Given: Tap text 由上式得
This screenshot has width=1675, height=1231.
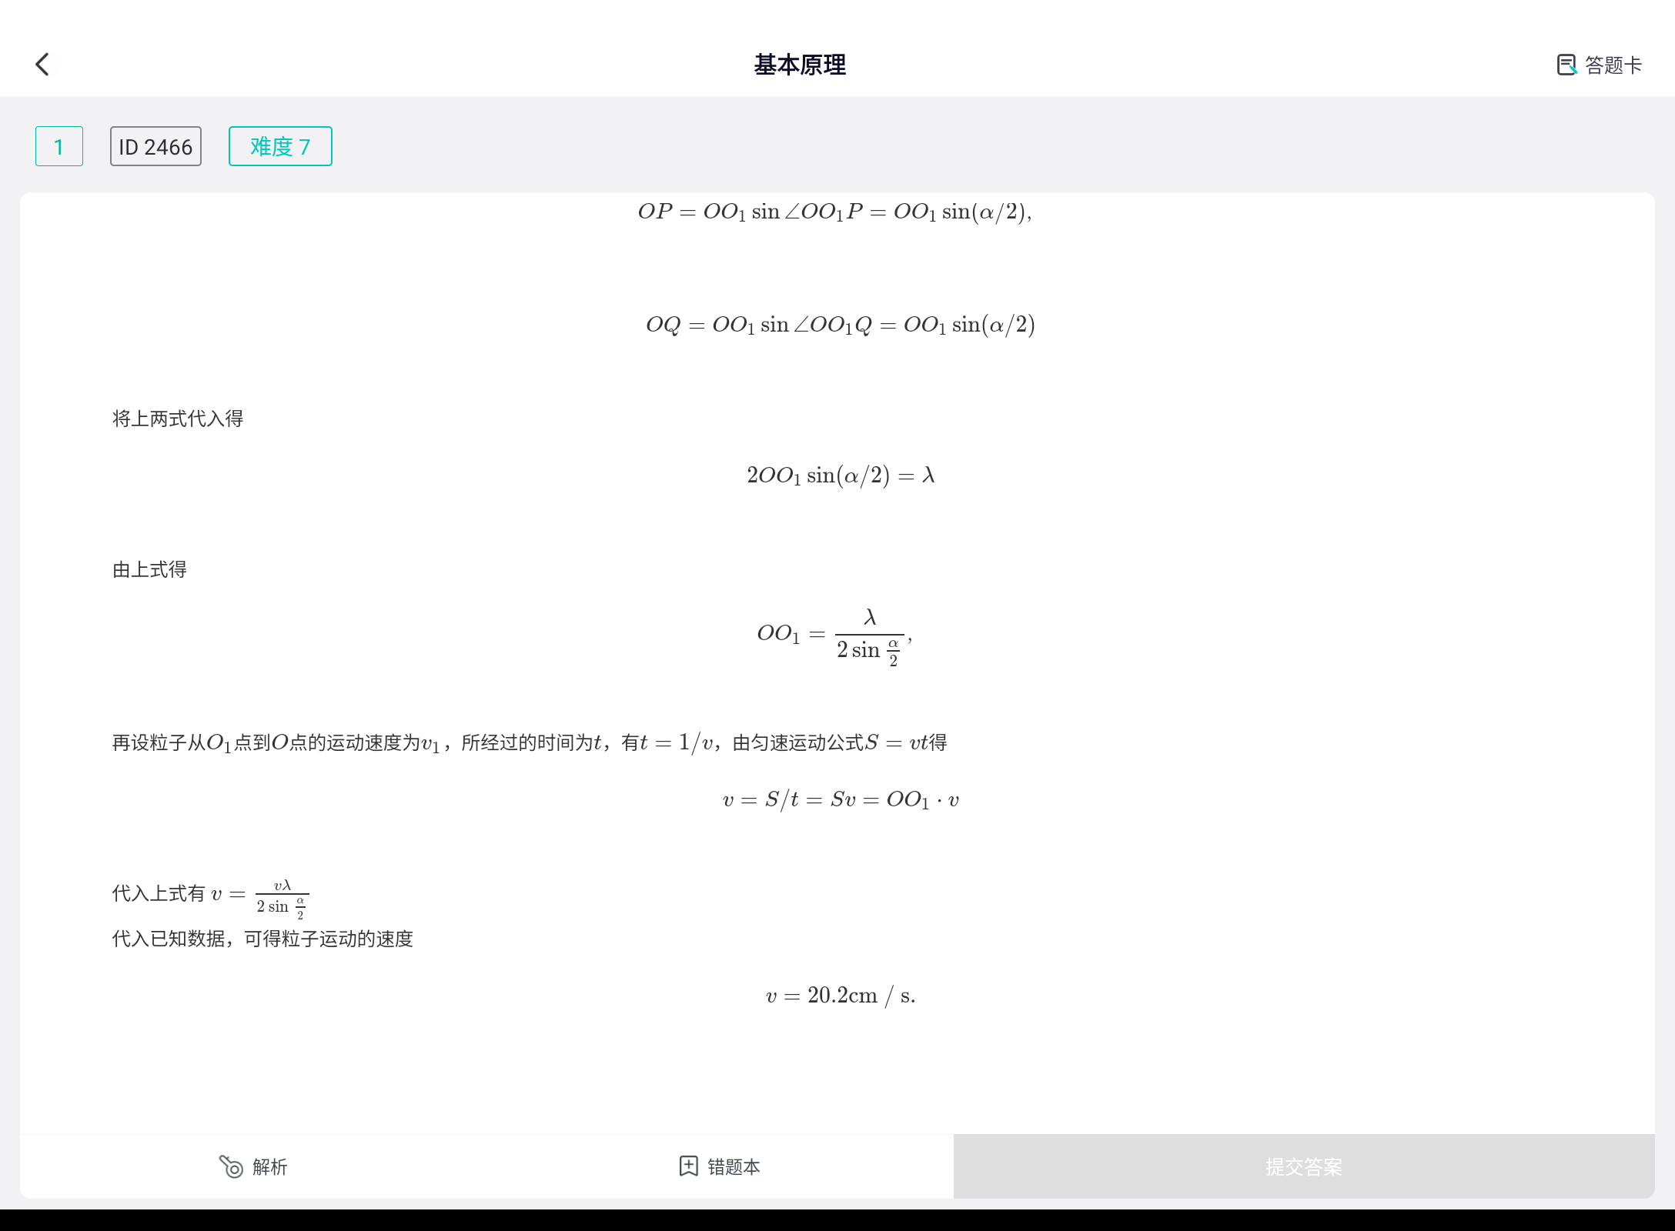Looking at the screenshot, I should pos(149,569).
